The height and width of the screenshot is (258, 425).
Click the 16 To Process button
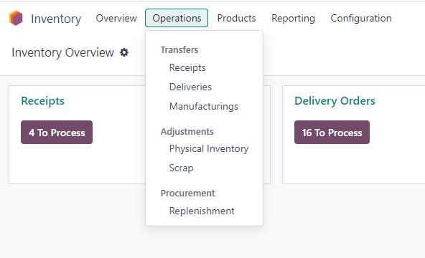coord(332,133)
